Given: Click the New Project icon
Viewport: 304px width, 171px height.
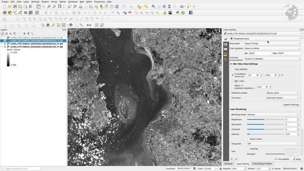Looking at the screenshot, I should point(4,7).
